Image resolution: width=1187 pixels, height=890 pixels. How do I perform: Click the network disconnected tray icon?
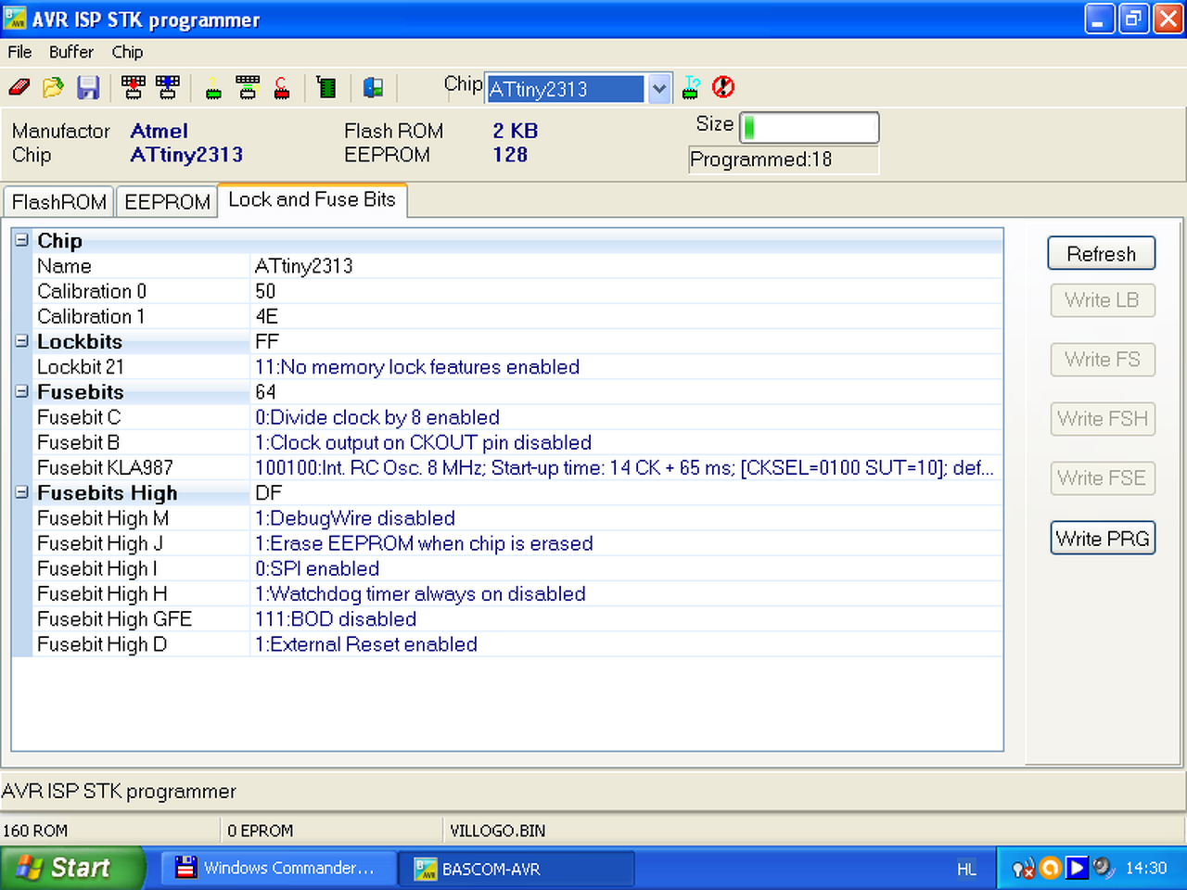click(1024, 868)
